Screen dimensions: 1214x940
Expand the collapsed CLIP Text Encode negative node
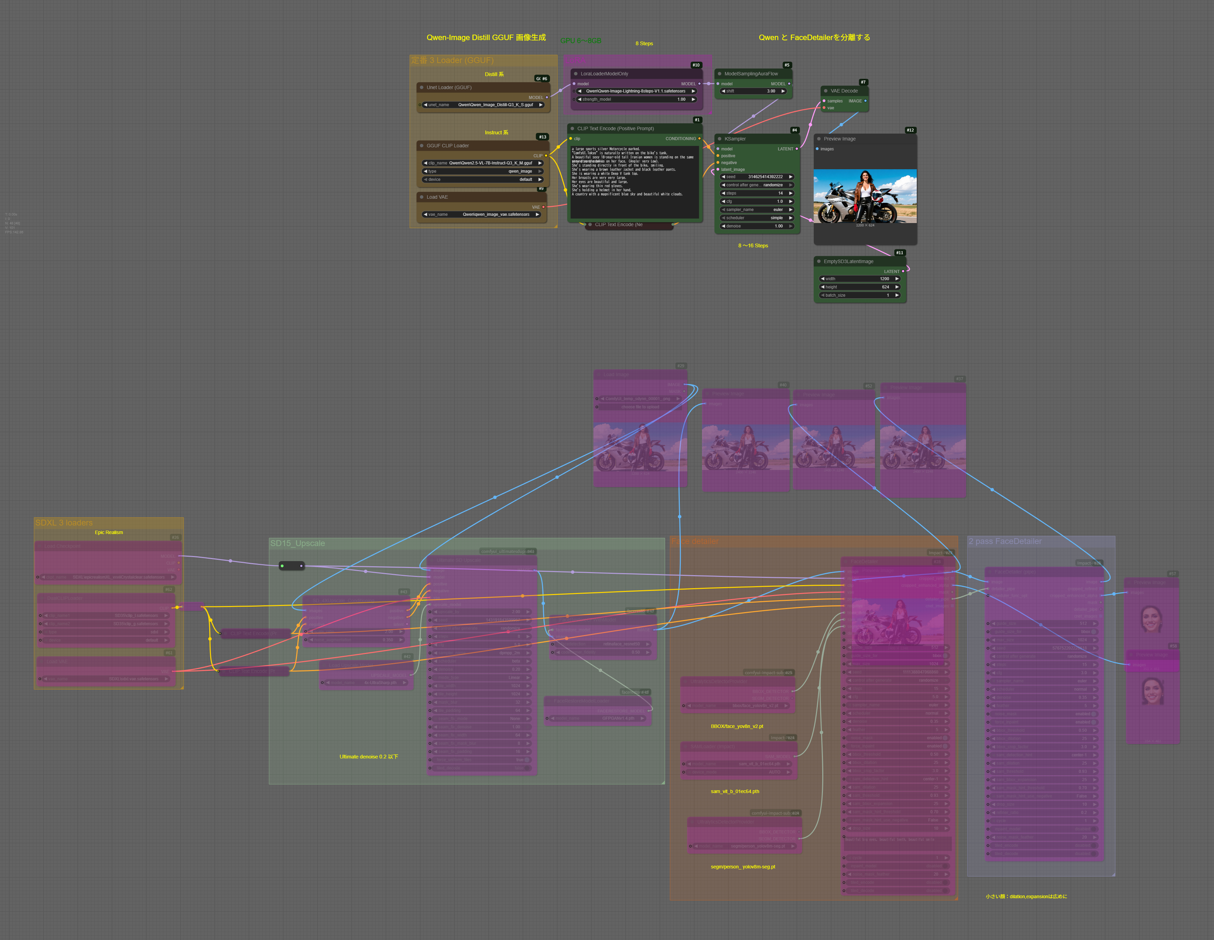tap(590, 225)
